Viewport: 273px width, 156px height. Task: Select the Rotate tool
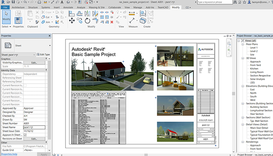click(87, 21)
